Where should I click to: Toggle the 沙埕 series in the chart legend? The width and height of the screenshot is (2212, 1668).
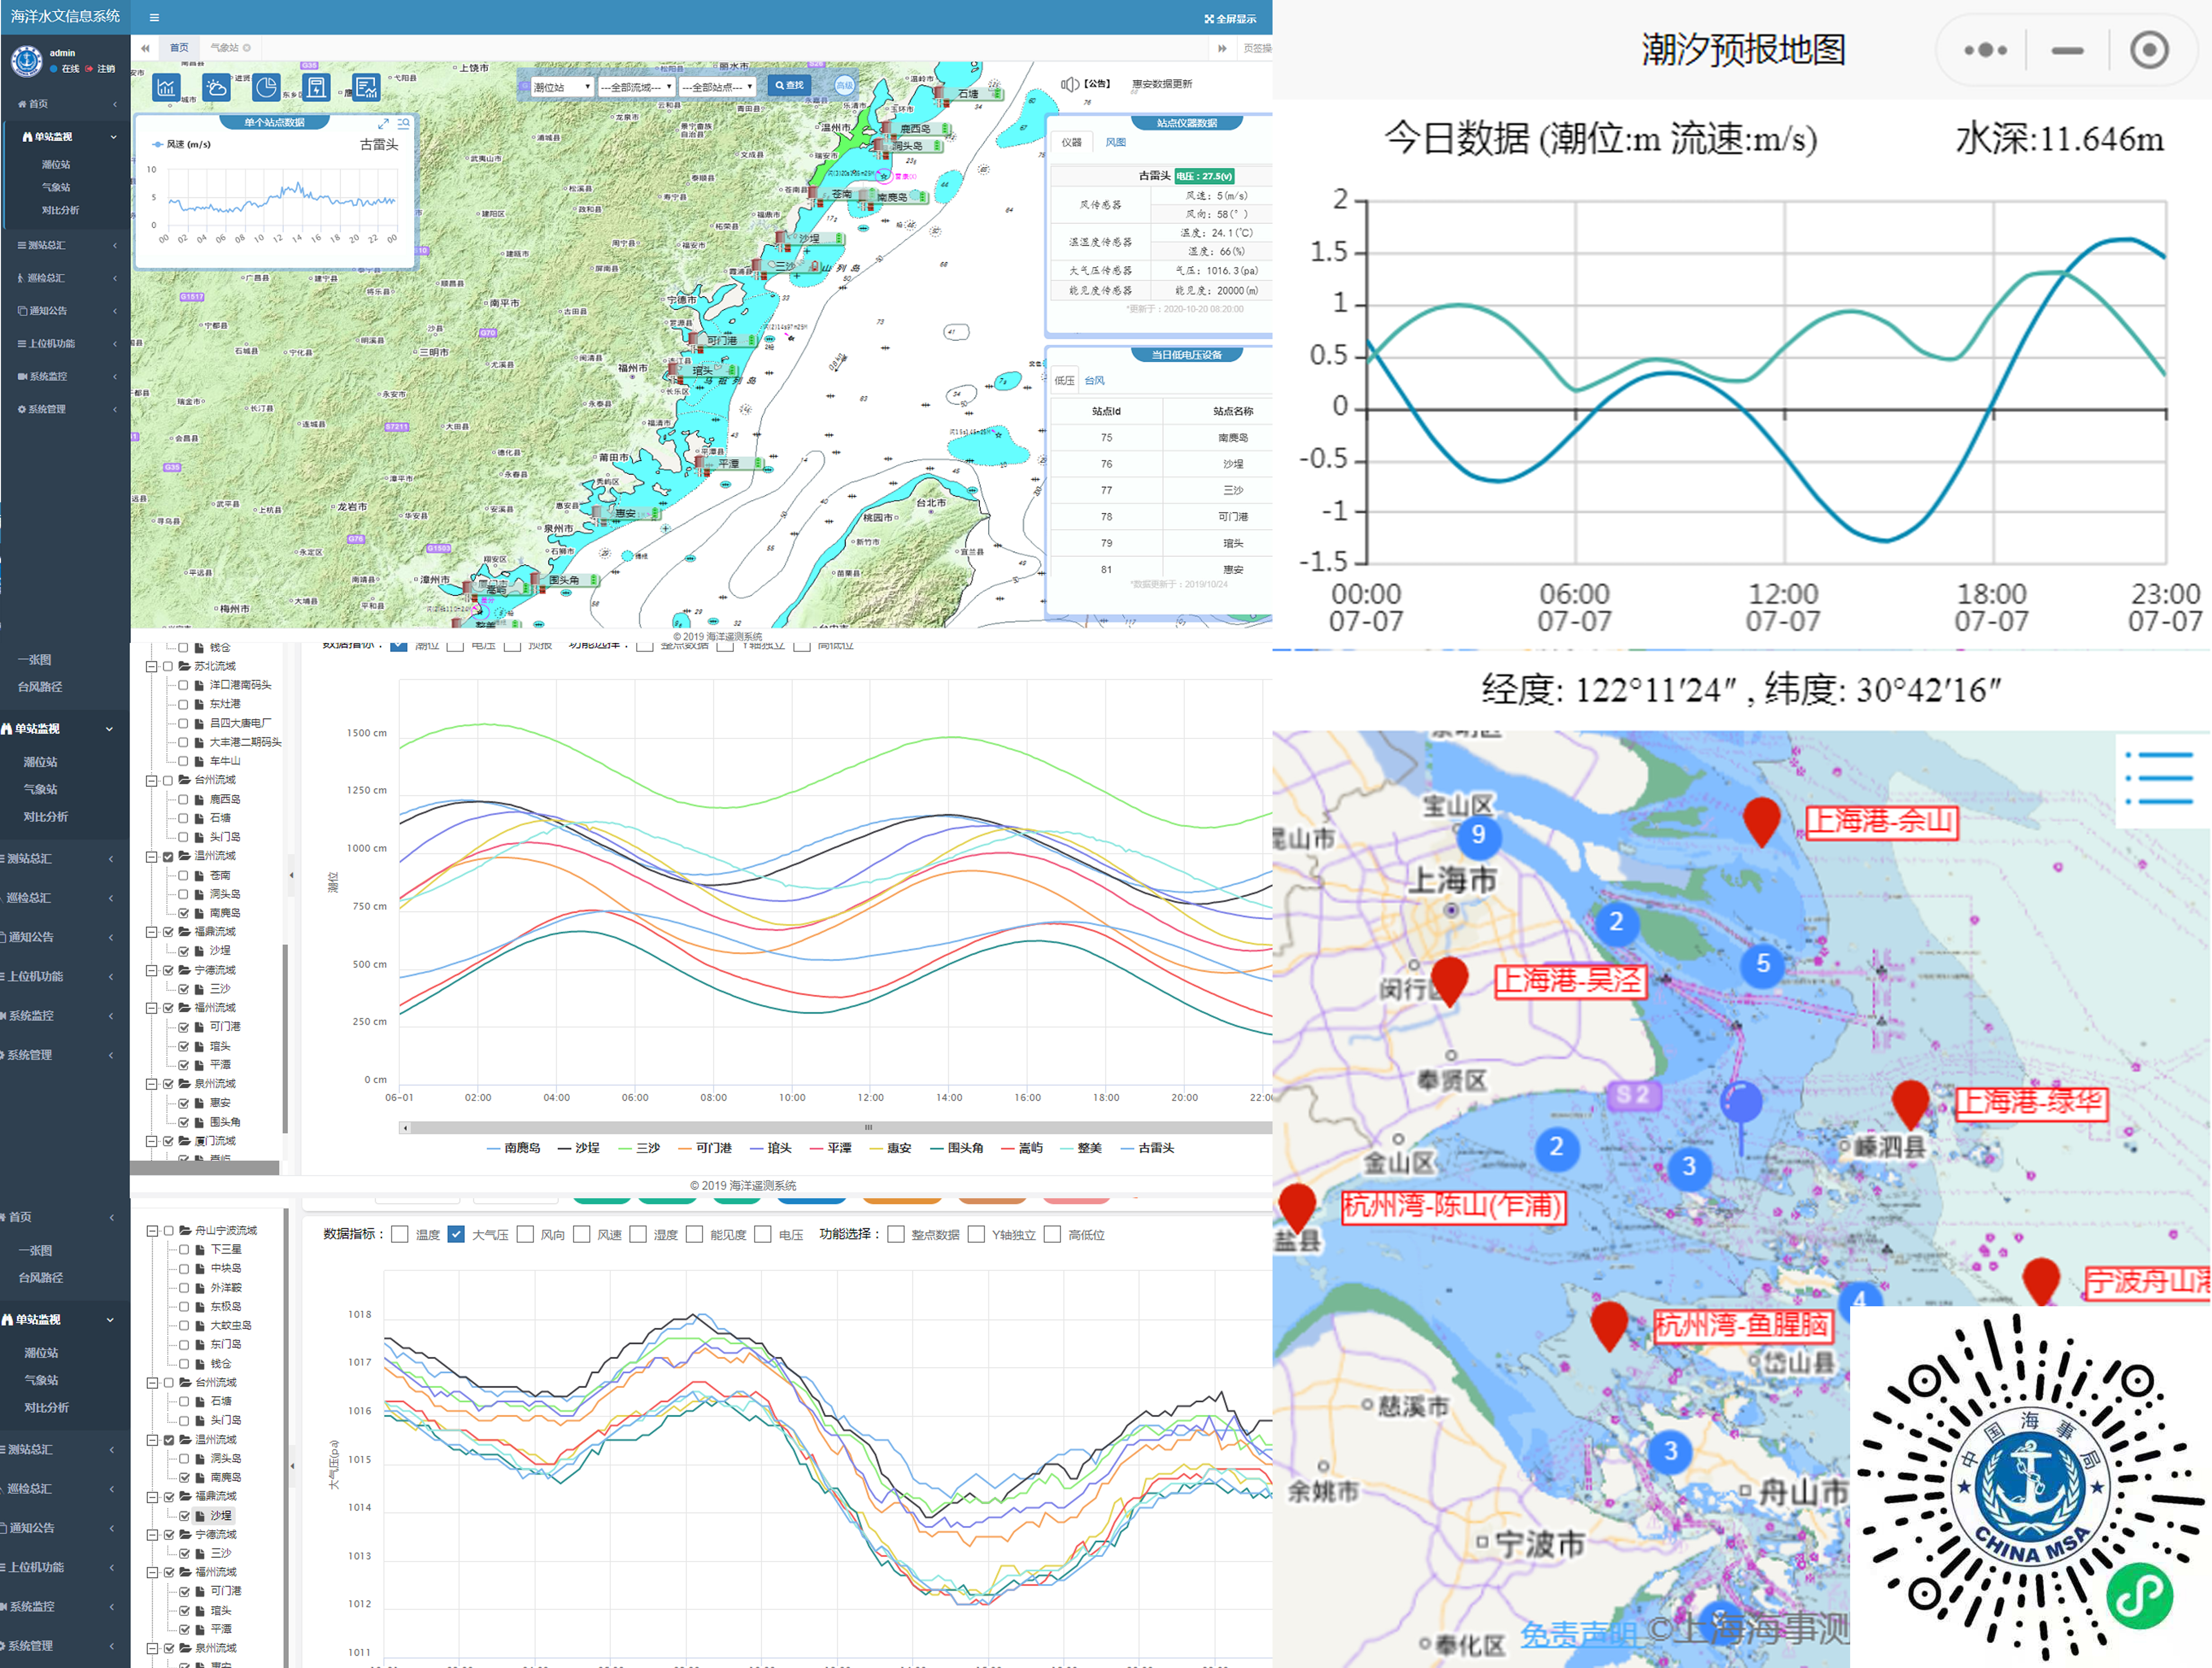579,1148
